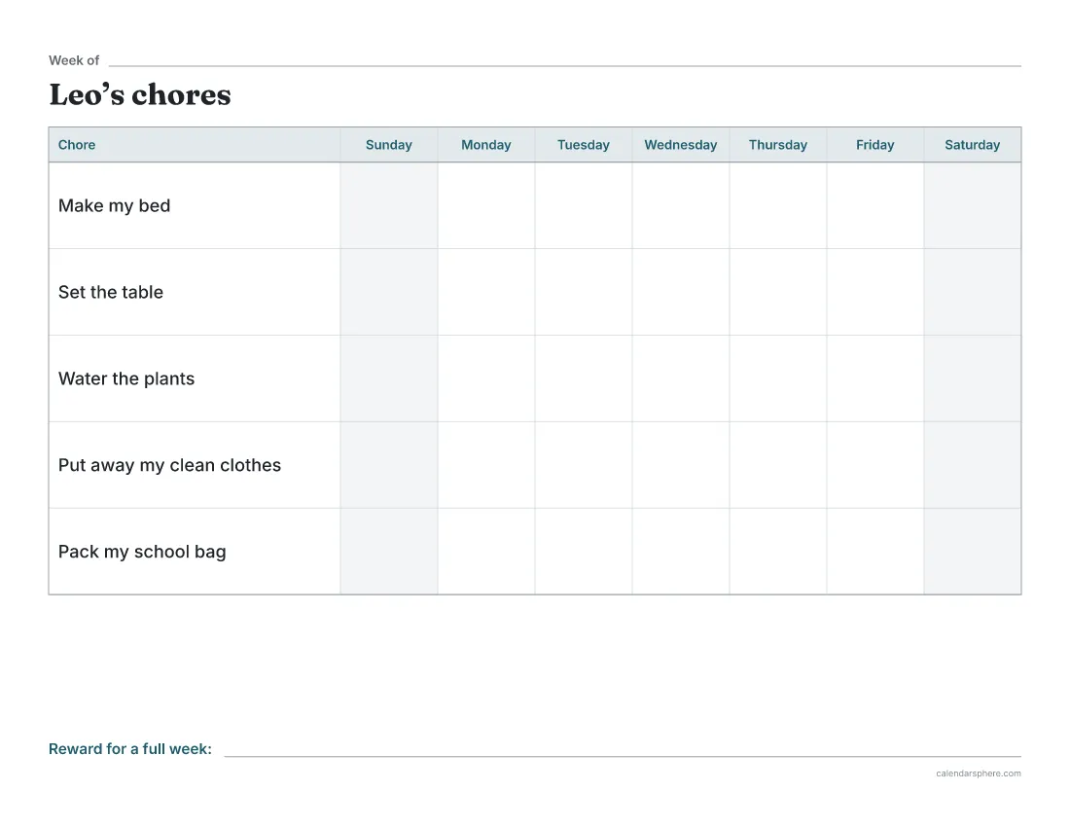Click the "Tuesday" column header
The width and height of the screenshot is (1070, 827).
pyautogui.click(x=584, y=145)
